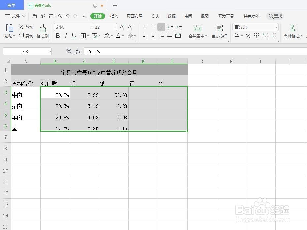Image resolution: width=307 pixels, height=230 pixels.
Task: Click the Comma style (000) icon
Action: [256, 35]
